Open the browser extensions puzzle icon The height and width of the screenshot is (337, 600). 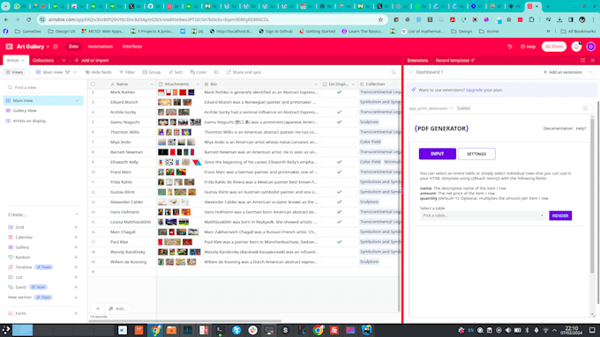pos(531,19)
